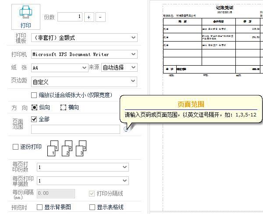Click the collate pages 2-2 icon
Screen dimensions: 263x214
coord(67,148)
